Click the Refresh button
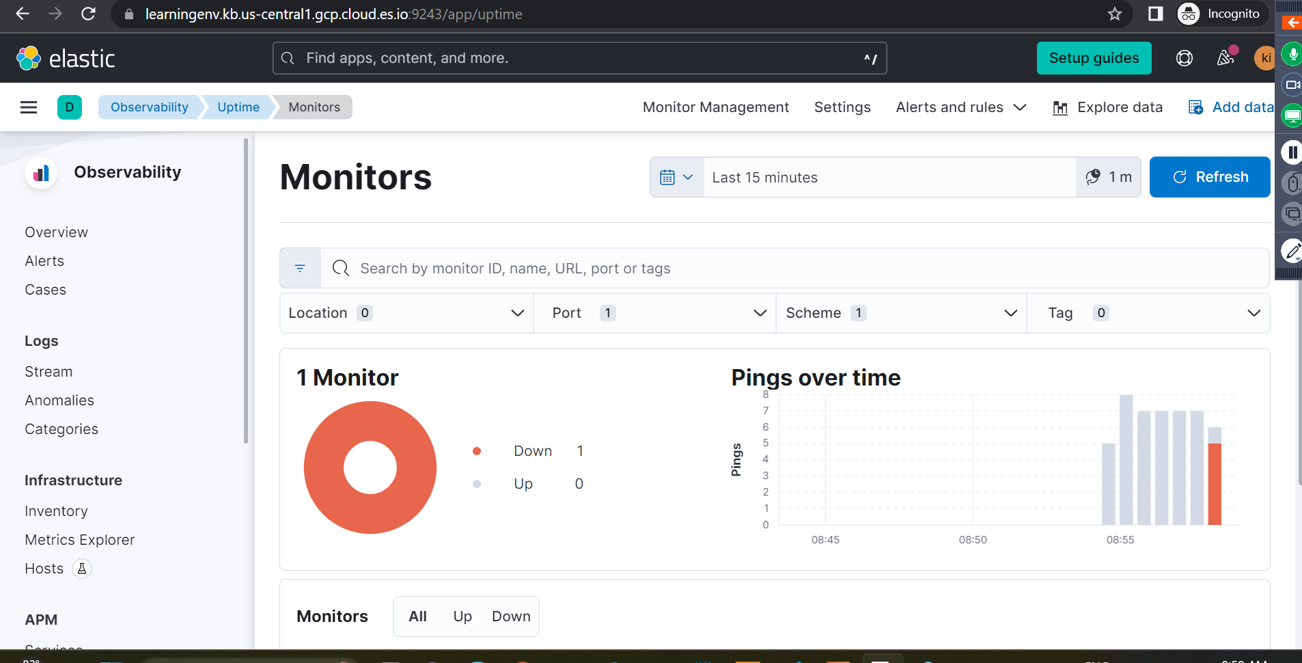Screen dimensions: 1302x663 (1210, 177)
